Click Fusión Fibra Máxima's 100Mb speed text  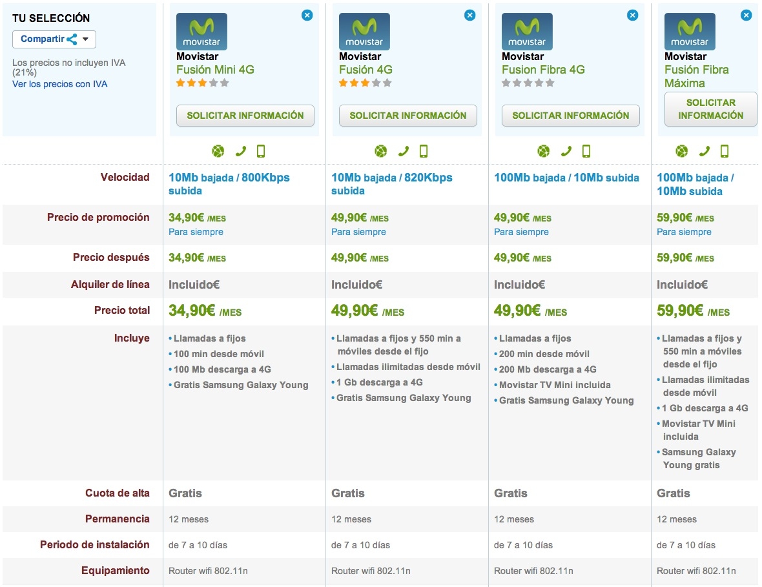pos(695,185)
